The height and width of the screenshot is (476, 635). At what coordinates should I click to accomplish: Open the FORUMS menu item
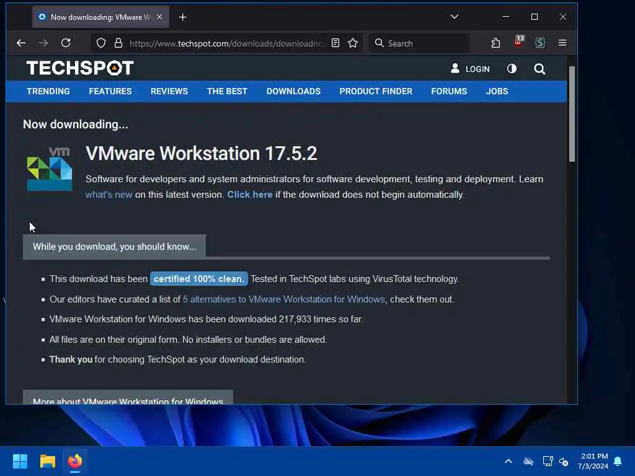(449, 91)
